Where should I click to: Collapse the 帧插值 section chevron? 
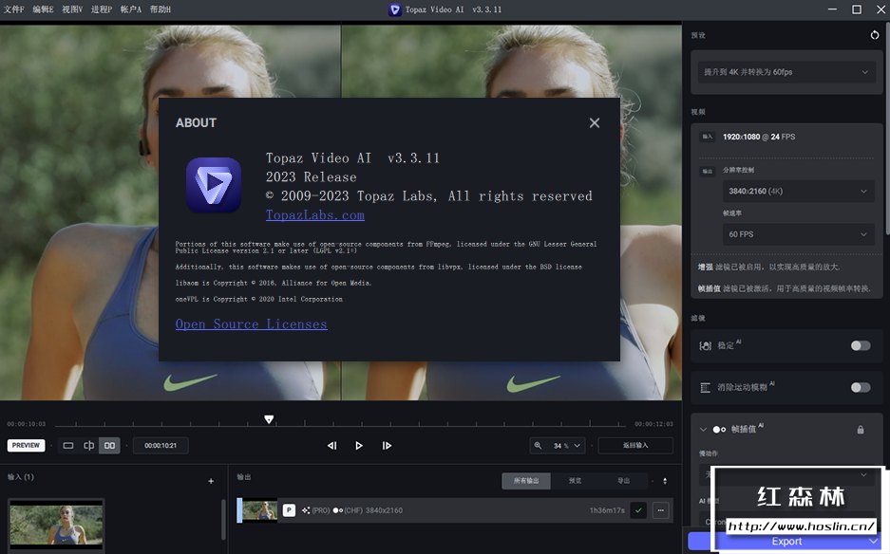click(703, 429)
